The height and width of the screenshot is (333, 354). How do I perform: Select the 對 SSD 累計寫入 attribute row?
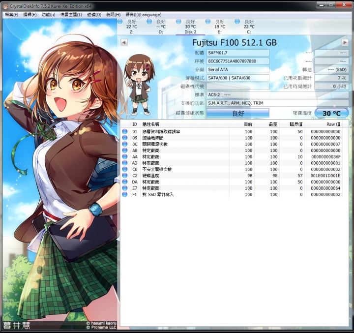click(232, 194)
